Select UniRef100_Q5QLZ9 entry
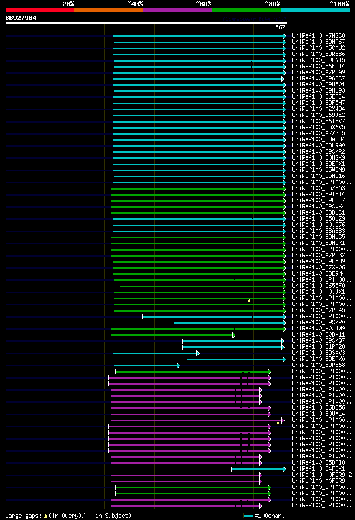The height and width of the screenshot is (520, 355). [x=318, y=219]
